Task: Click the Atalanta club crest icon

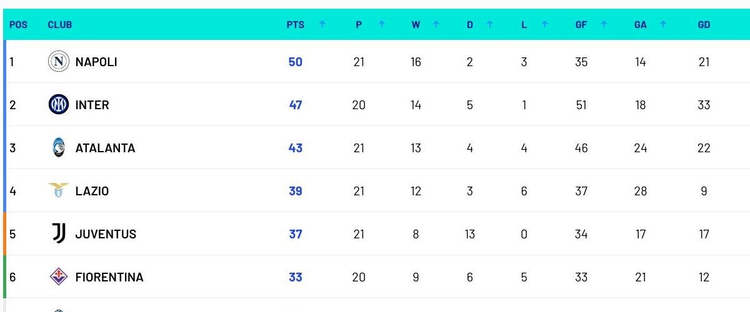Action: pos(59,147)
